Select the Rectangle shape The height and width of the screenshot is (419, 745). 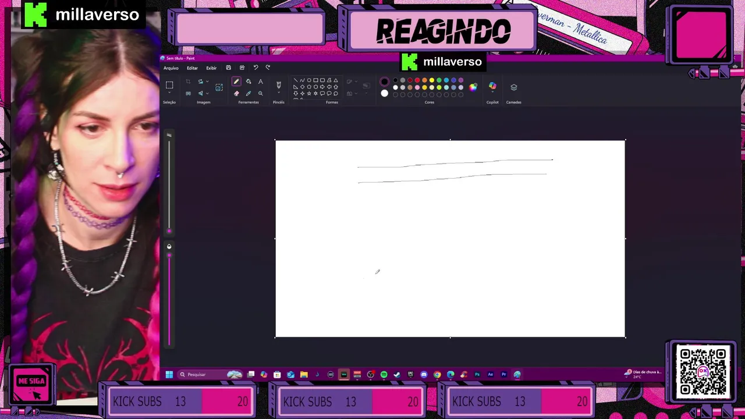pyautogui.click(x=315, y=80)
